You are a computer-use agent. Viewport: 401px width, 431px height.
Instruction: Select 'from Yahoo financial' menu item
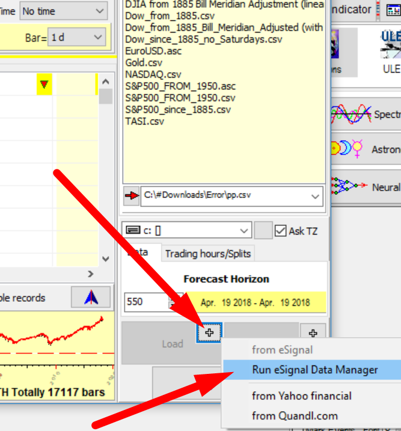tap(302, 396)
